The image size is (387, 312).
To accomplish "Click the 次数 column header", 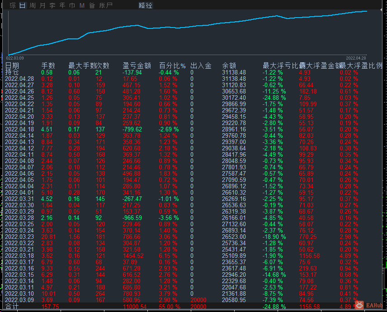I will click(103, 65).
